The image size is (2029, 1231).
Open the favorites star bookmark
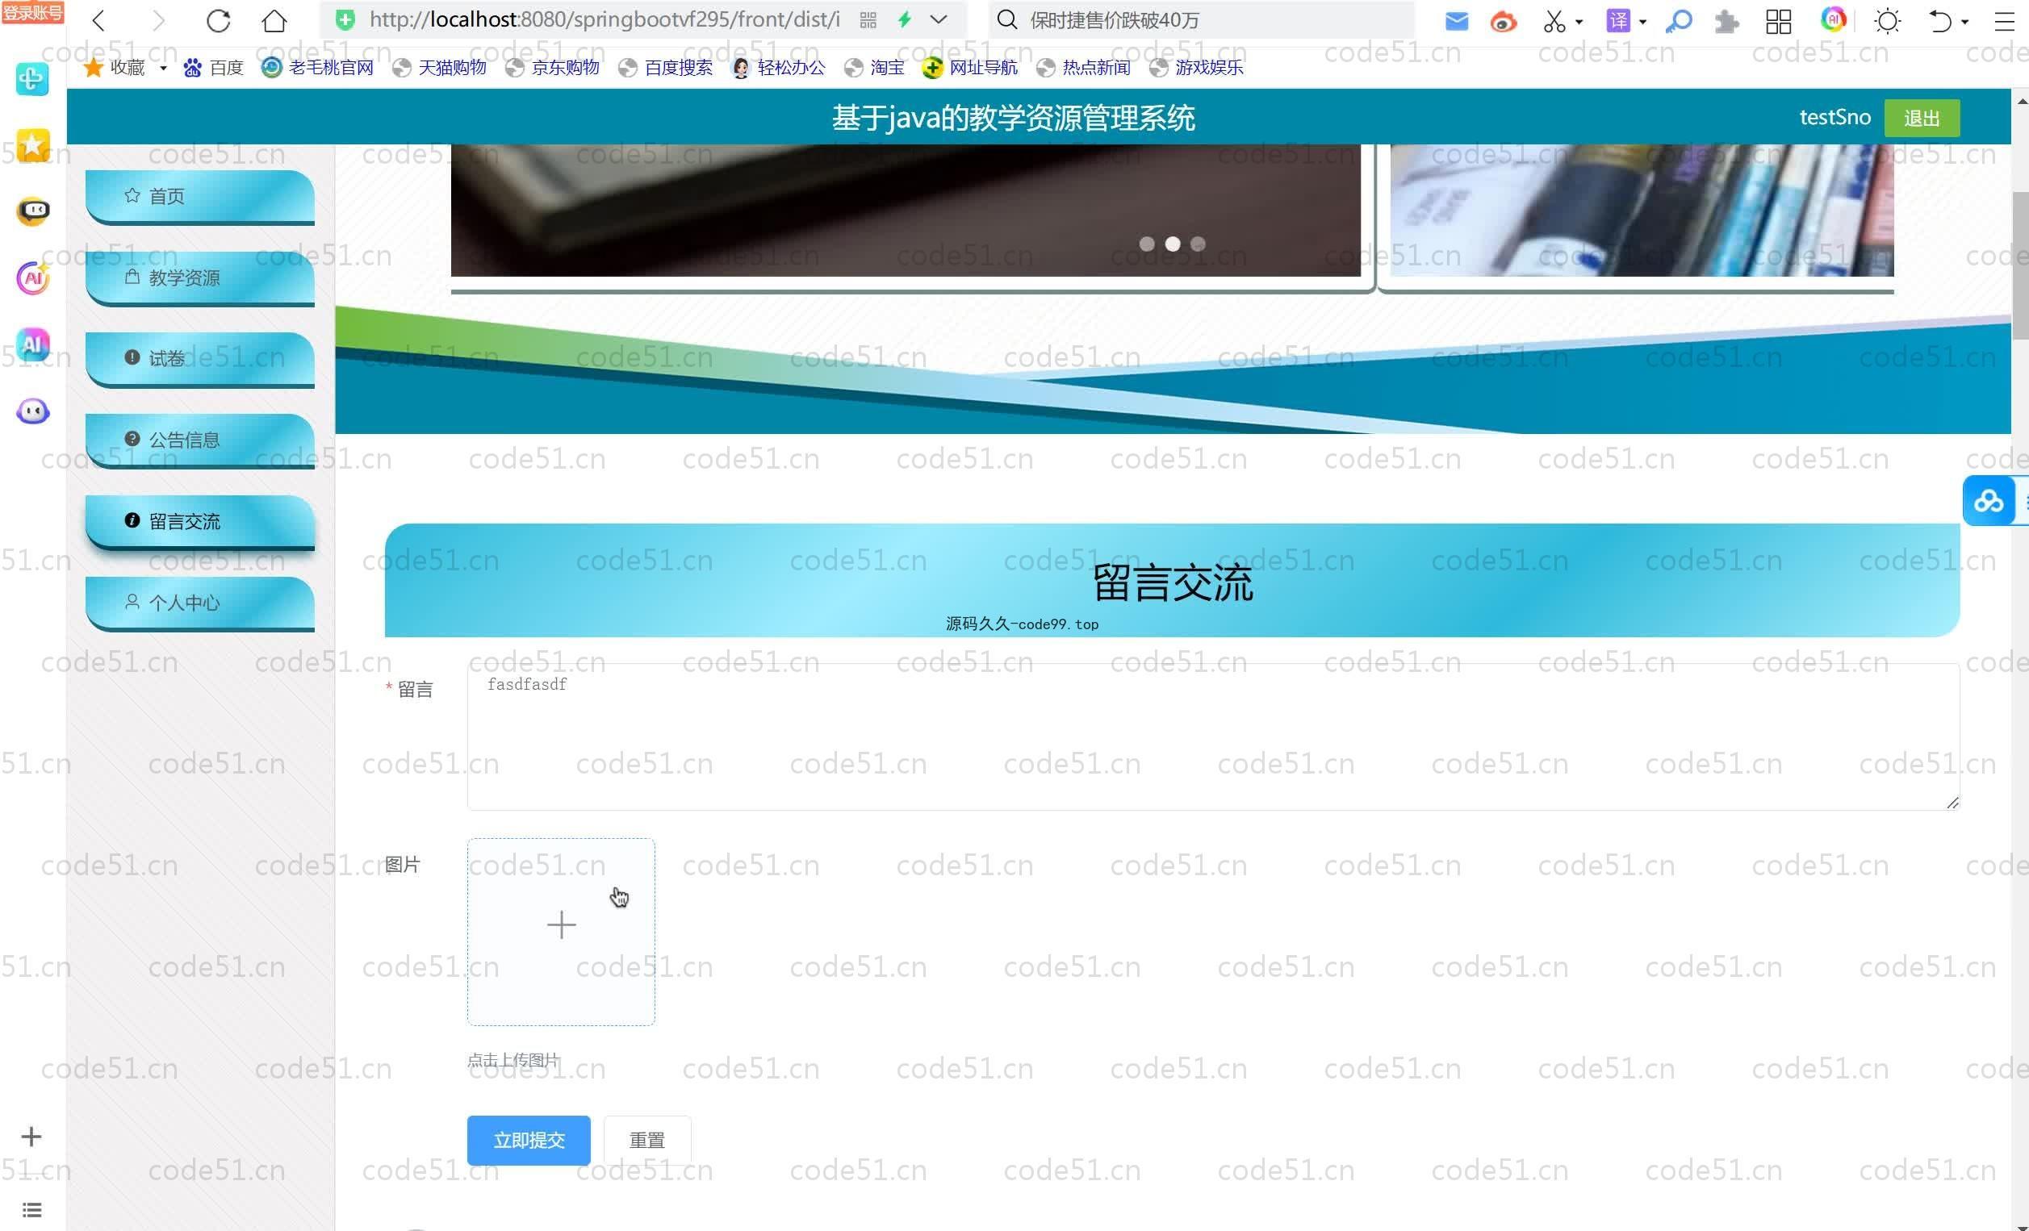tap(115, 68)
